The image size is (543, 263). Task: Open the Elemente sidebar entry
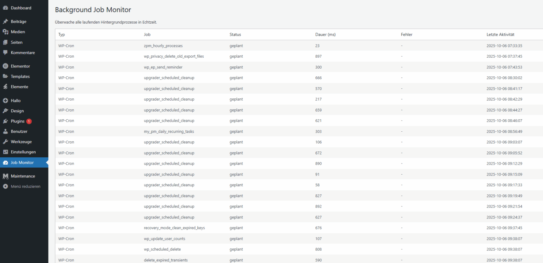[x=19, y=87]
